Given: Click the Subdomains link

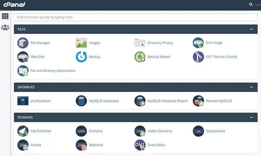Looking at the screenshot, I should click(x=215, y=131).
